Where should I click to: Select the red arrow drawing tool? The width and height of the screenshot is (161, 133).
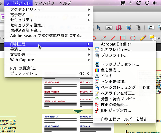point(103,38)
